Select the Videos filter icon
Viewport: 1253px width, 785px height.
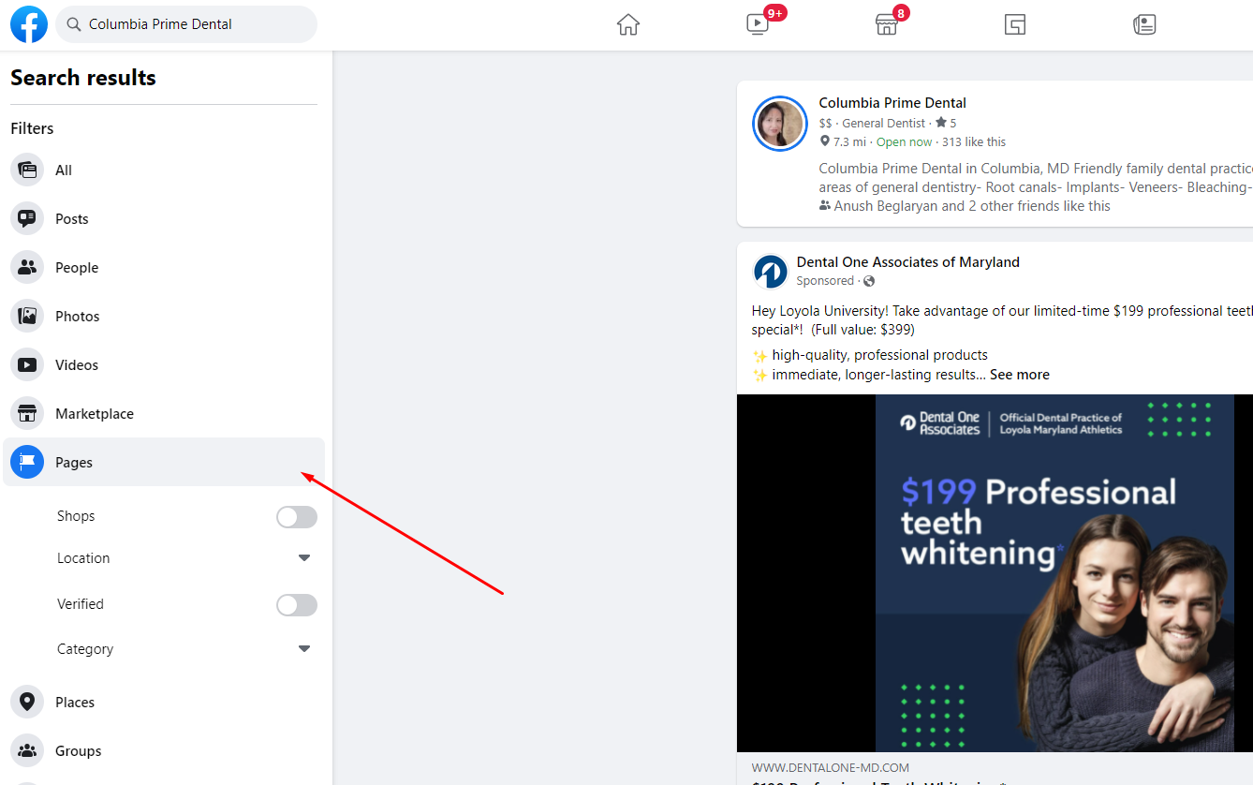coord(27,364)
